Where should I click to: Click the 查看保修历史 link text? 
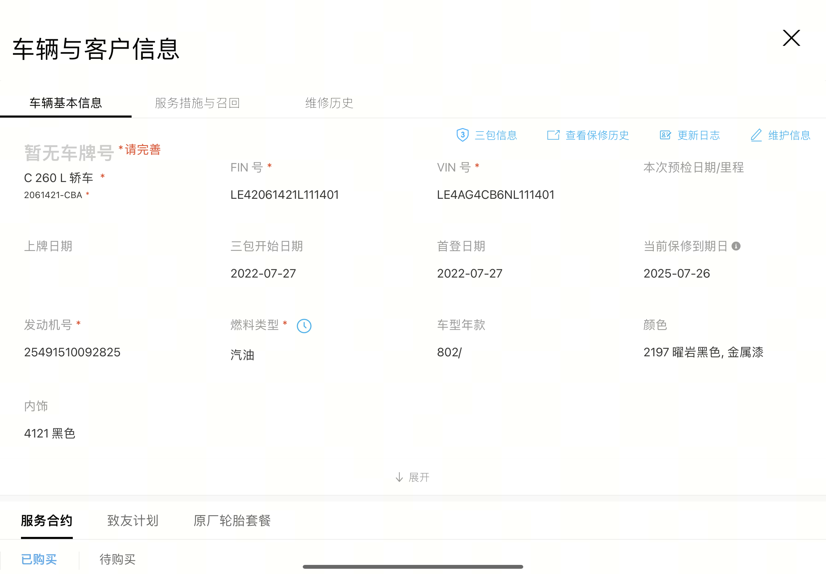pos(597,135)
